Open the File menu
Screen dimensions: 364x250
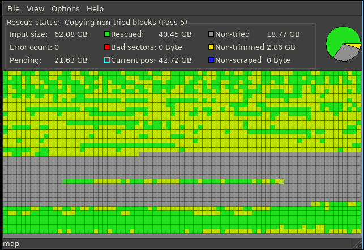pos(13,8)
